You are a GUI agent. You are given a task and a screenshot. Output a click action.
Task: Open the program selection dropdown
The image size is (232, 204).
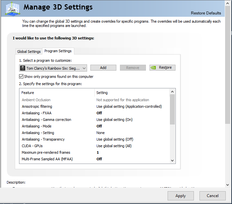(x=84, y=68)
